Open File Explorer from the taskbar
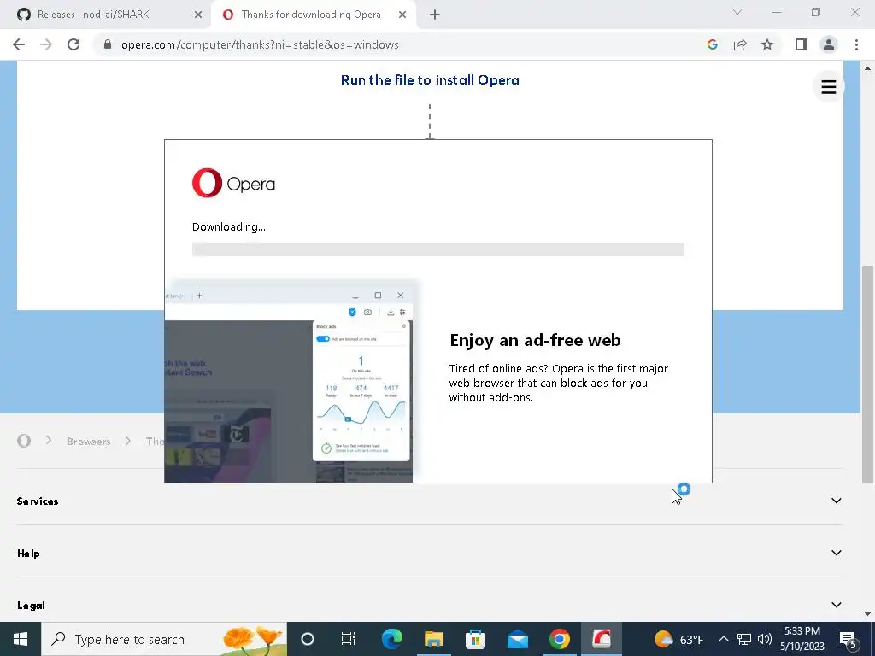 pos(433,639)
